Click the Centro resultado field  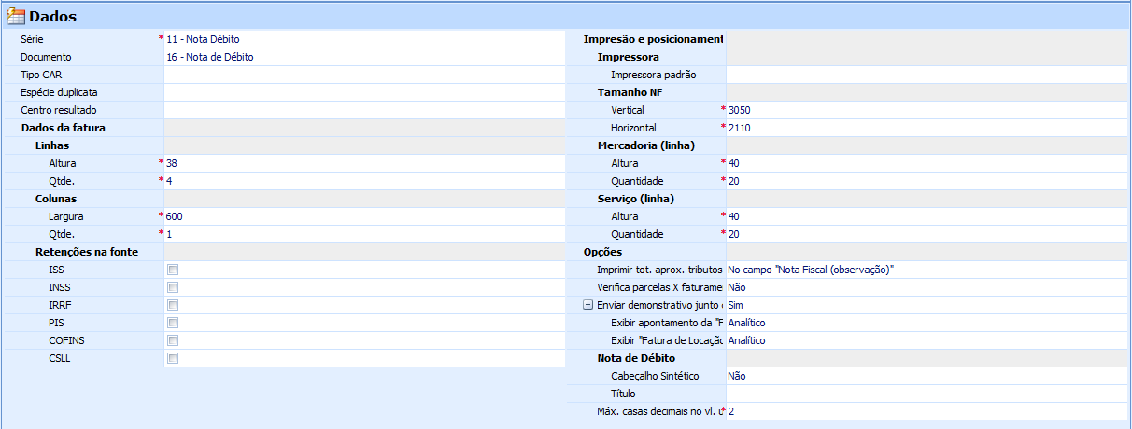(363, 110)
